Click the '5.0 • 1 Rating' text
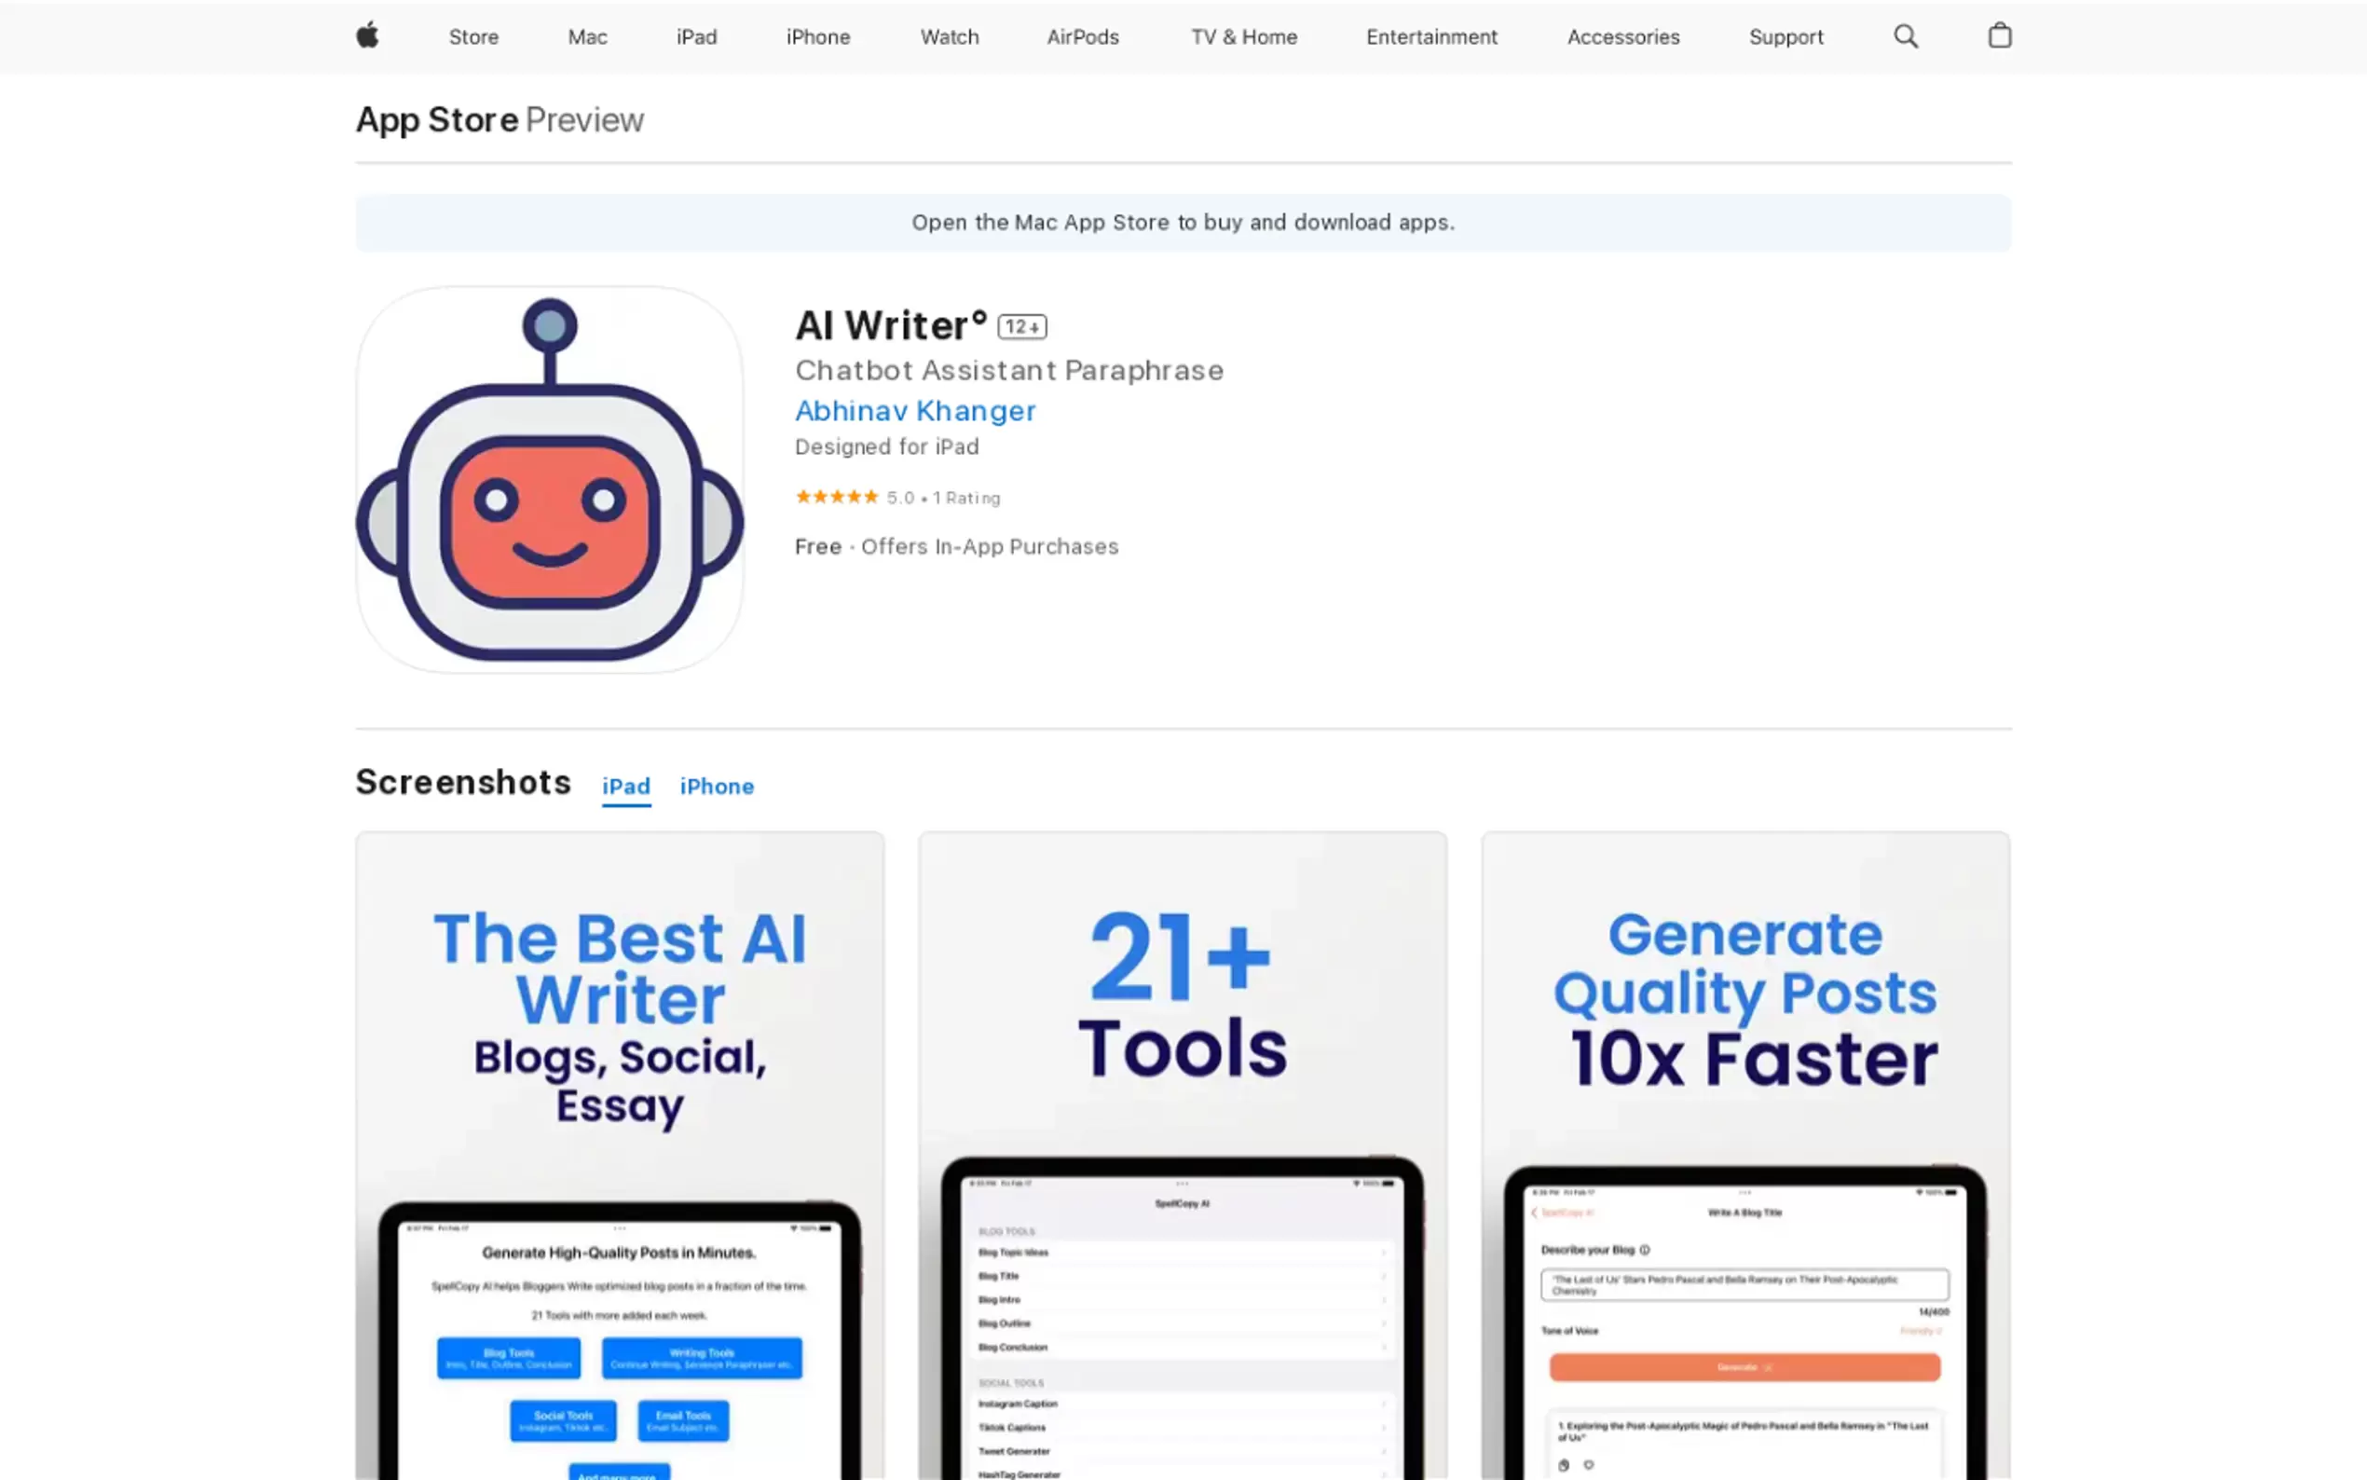Screen dimensions: 2367x1480 click(x=943, y=499)
